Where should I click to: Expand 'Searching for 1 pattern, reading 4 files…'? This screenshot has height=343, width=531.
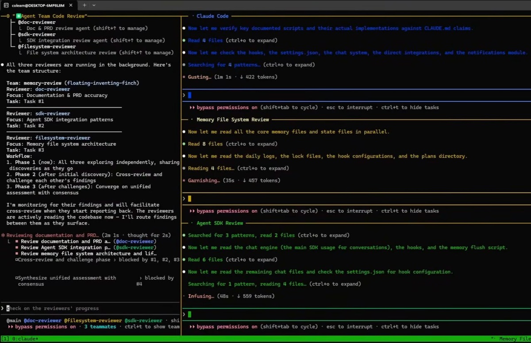point(274,284)
